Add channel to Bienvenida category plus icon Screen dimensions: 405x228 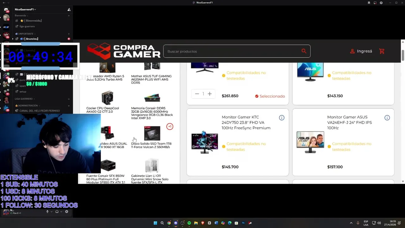(69, 16)
